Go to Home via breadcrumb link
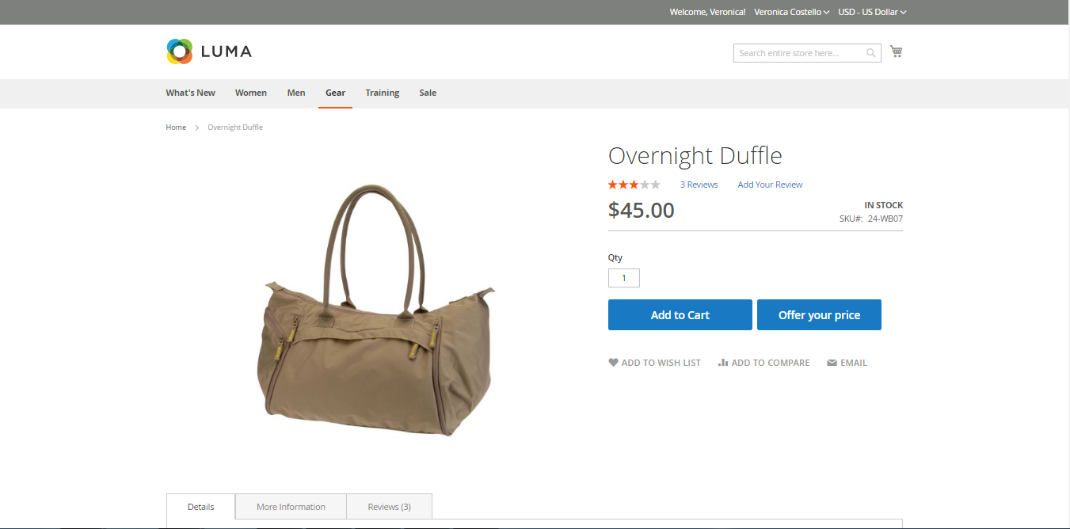The height and width of the screenshot is (529, 1070). point(176,127)
